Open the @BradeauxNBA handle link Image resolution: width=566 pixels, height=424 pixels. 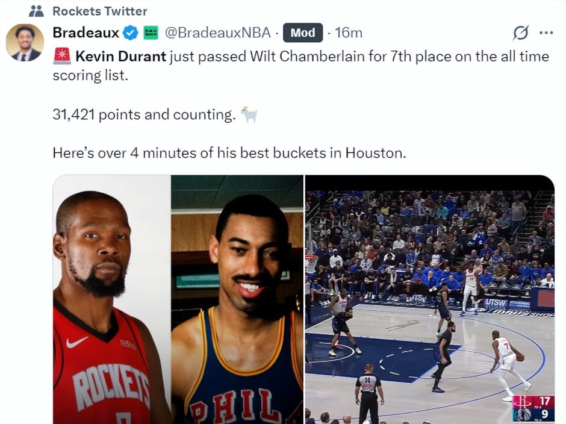tap(217, 33)
